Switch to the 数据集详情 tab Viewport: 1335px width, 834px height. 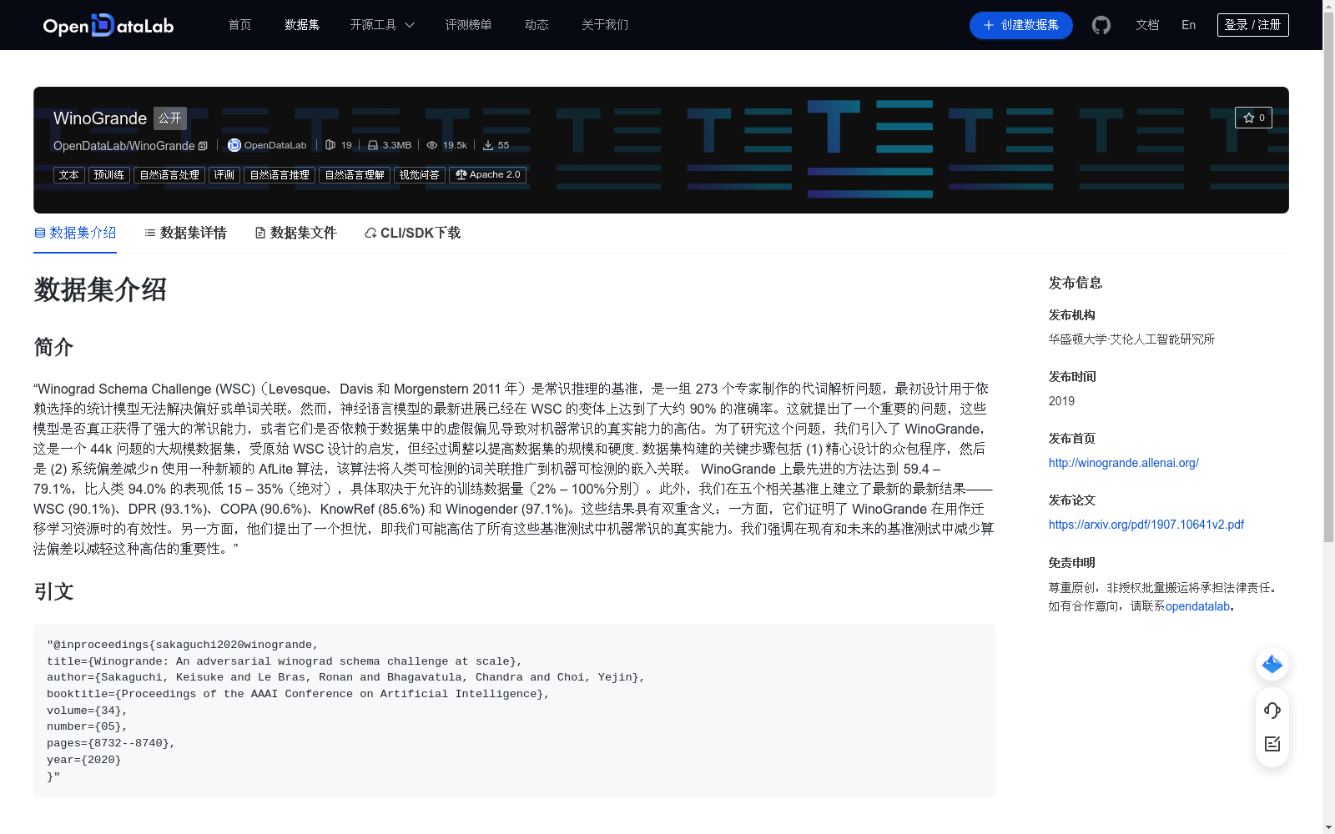pyautogui.click(x=185, y=233)
